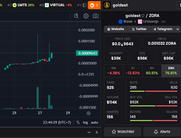Select the 5M timeframe tab
Viewport: 181px width, 138px height.
tap(114, 71)
